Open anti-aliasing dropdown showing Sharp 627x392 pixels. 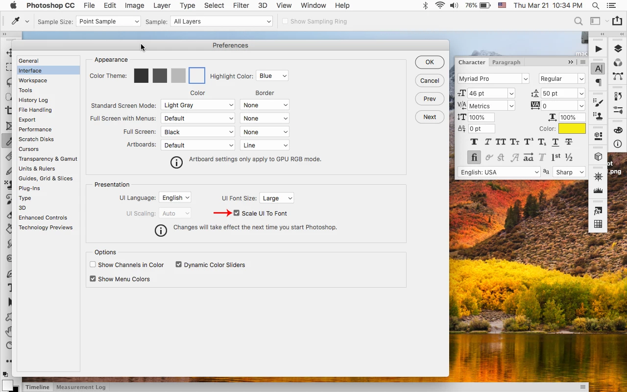pos(569,172)
